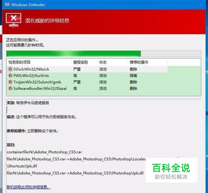Sort by 检测到的项目 column header

pos(39,62)
